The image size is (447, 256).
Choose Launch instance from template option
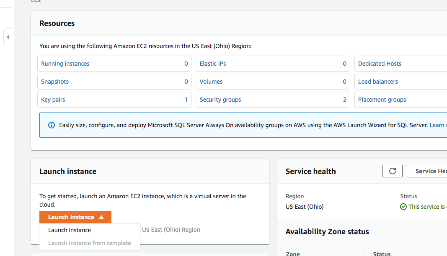(89, 243)
